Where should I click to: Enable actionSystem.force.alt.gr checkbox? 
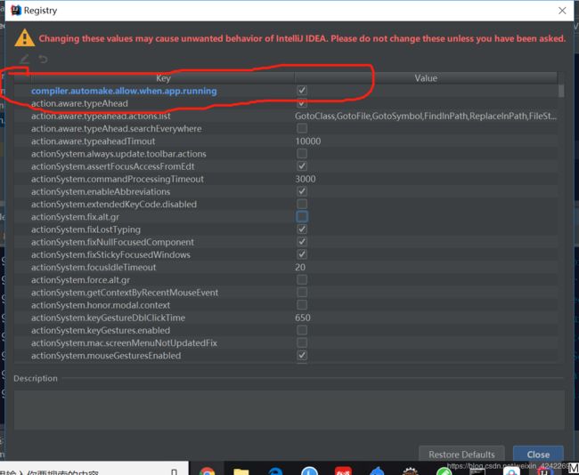coord(302,279)
